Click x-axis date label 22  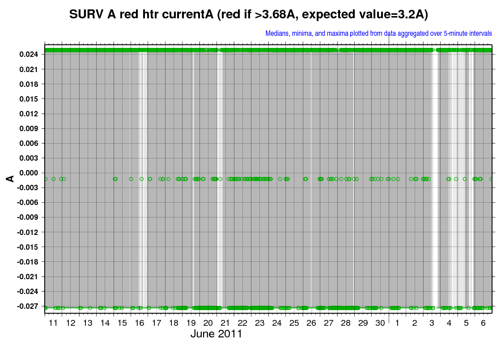pyautogui.click(x=243, y=323)
